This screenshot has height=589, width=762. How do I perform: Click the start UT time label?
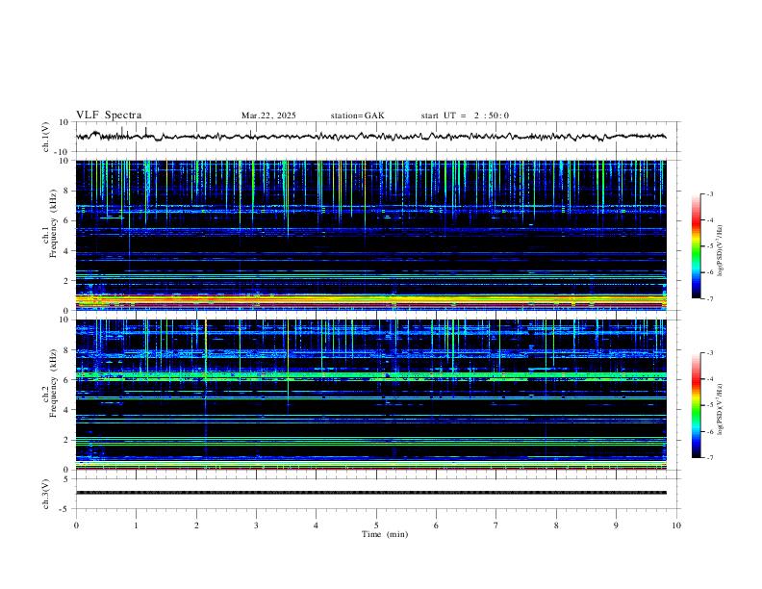[x=465, y=115]
